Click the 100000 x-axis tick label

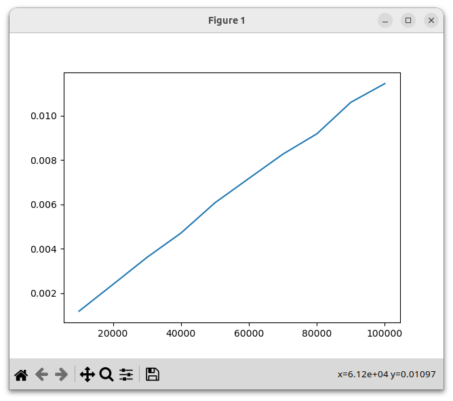(385, 333)
